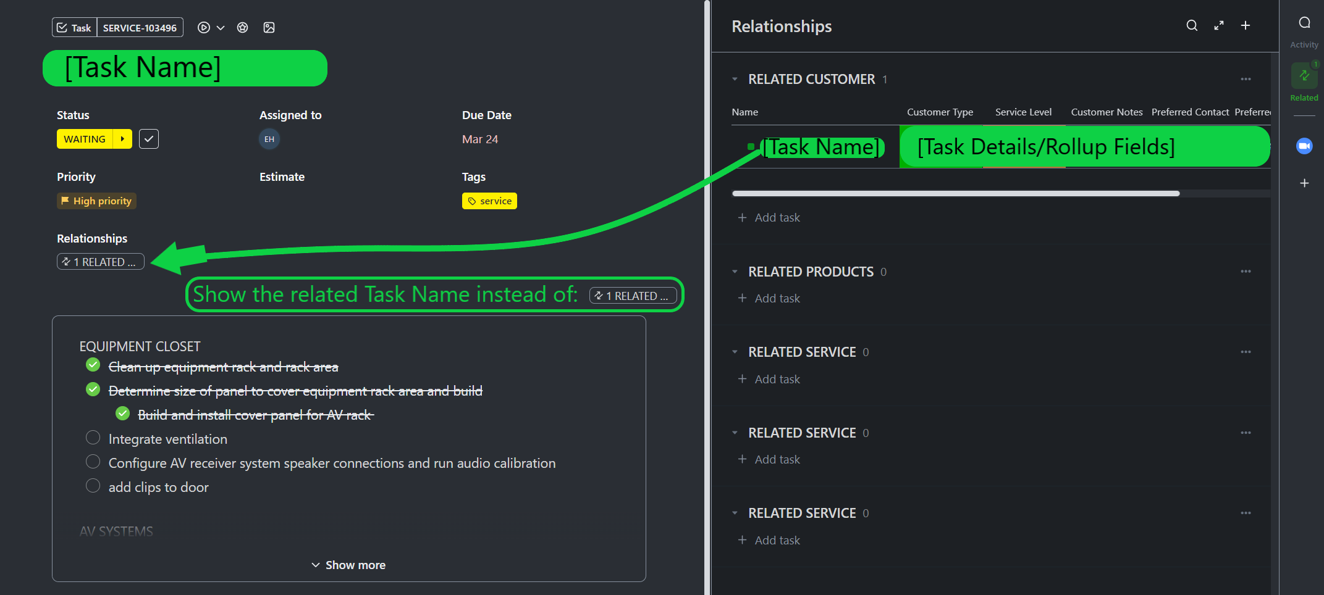Collapse the RELATED PRODUCTS section
The height and width of the screenshot is (595, 1324).
tap(735, 272)
